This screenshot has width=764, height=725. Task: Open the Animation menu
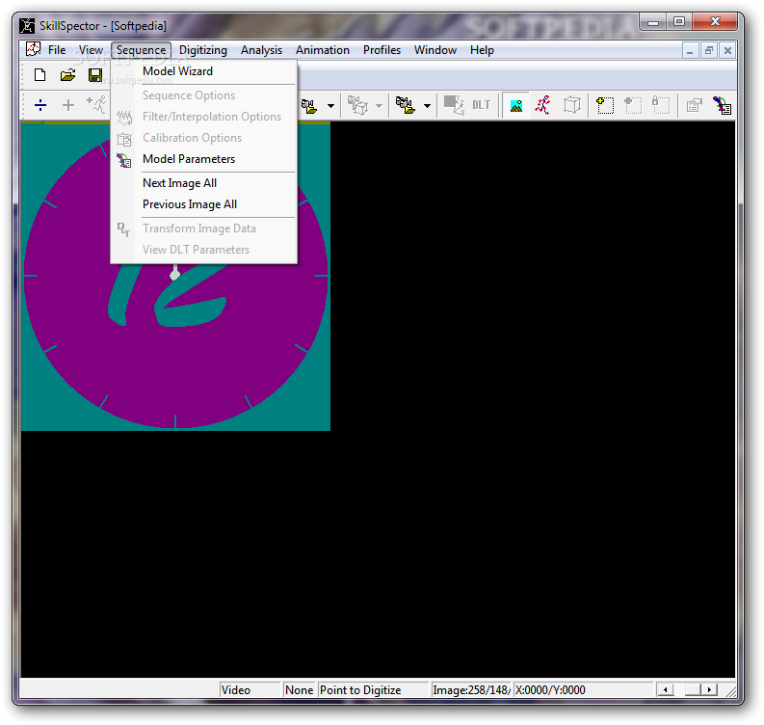click(323, 50)
